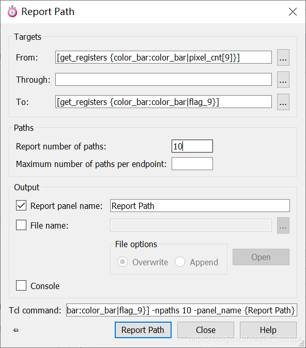Screen dimensions: 306x348
Task: Close the Report Path dialog with X
Action: (x=293, y=11)
